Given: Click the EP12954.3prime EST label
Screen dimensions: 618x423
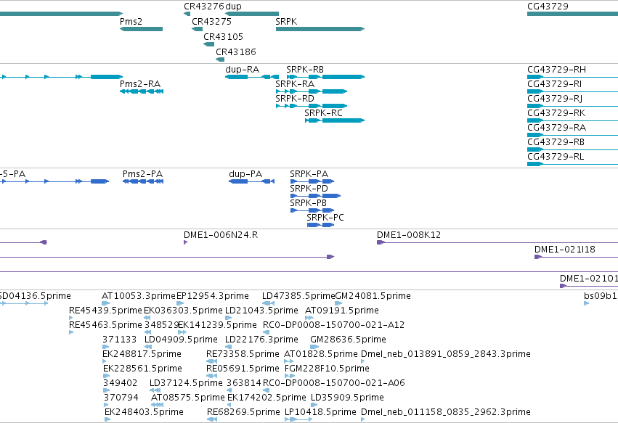Looking at the screenshot, I should [x=213, y=296].
